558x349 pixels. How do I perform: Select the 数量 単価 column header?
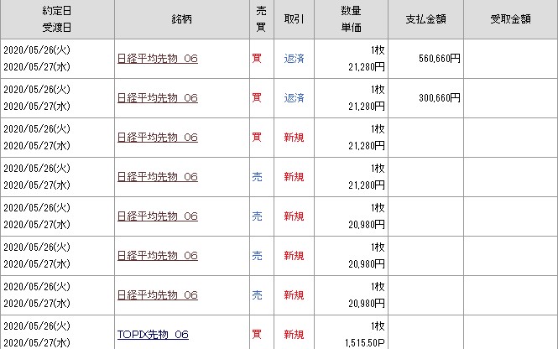[x=352, y=18]
